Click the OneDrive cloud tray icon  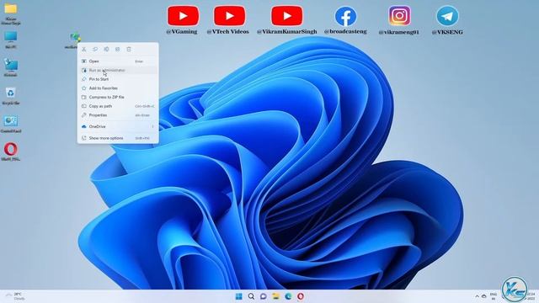click(x=484, y=296)
